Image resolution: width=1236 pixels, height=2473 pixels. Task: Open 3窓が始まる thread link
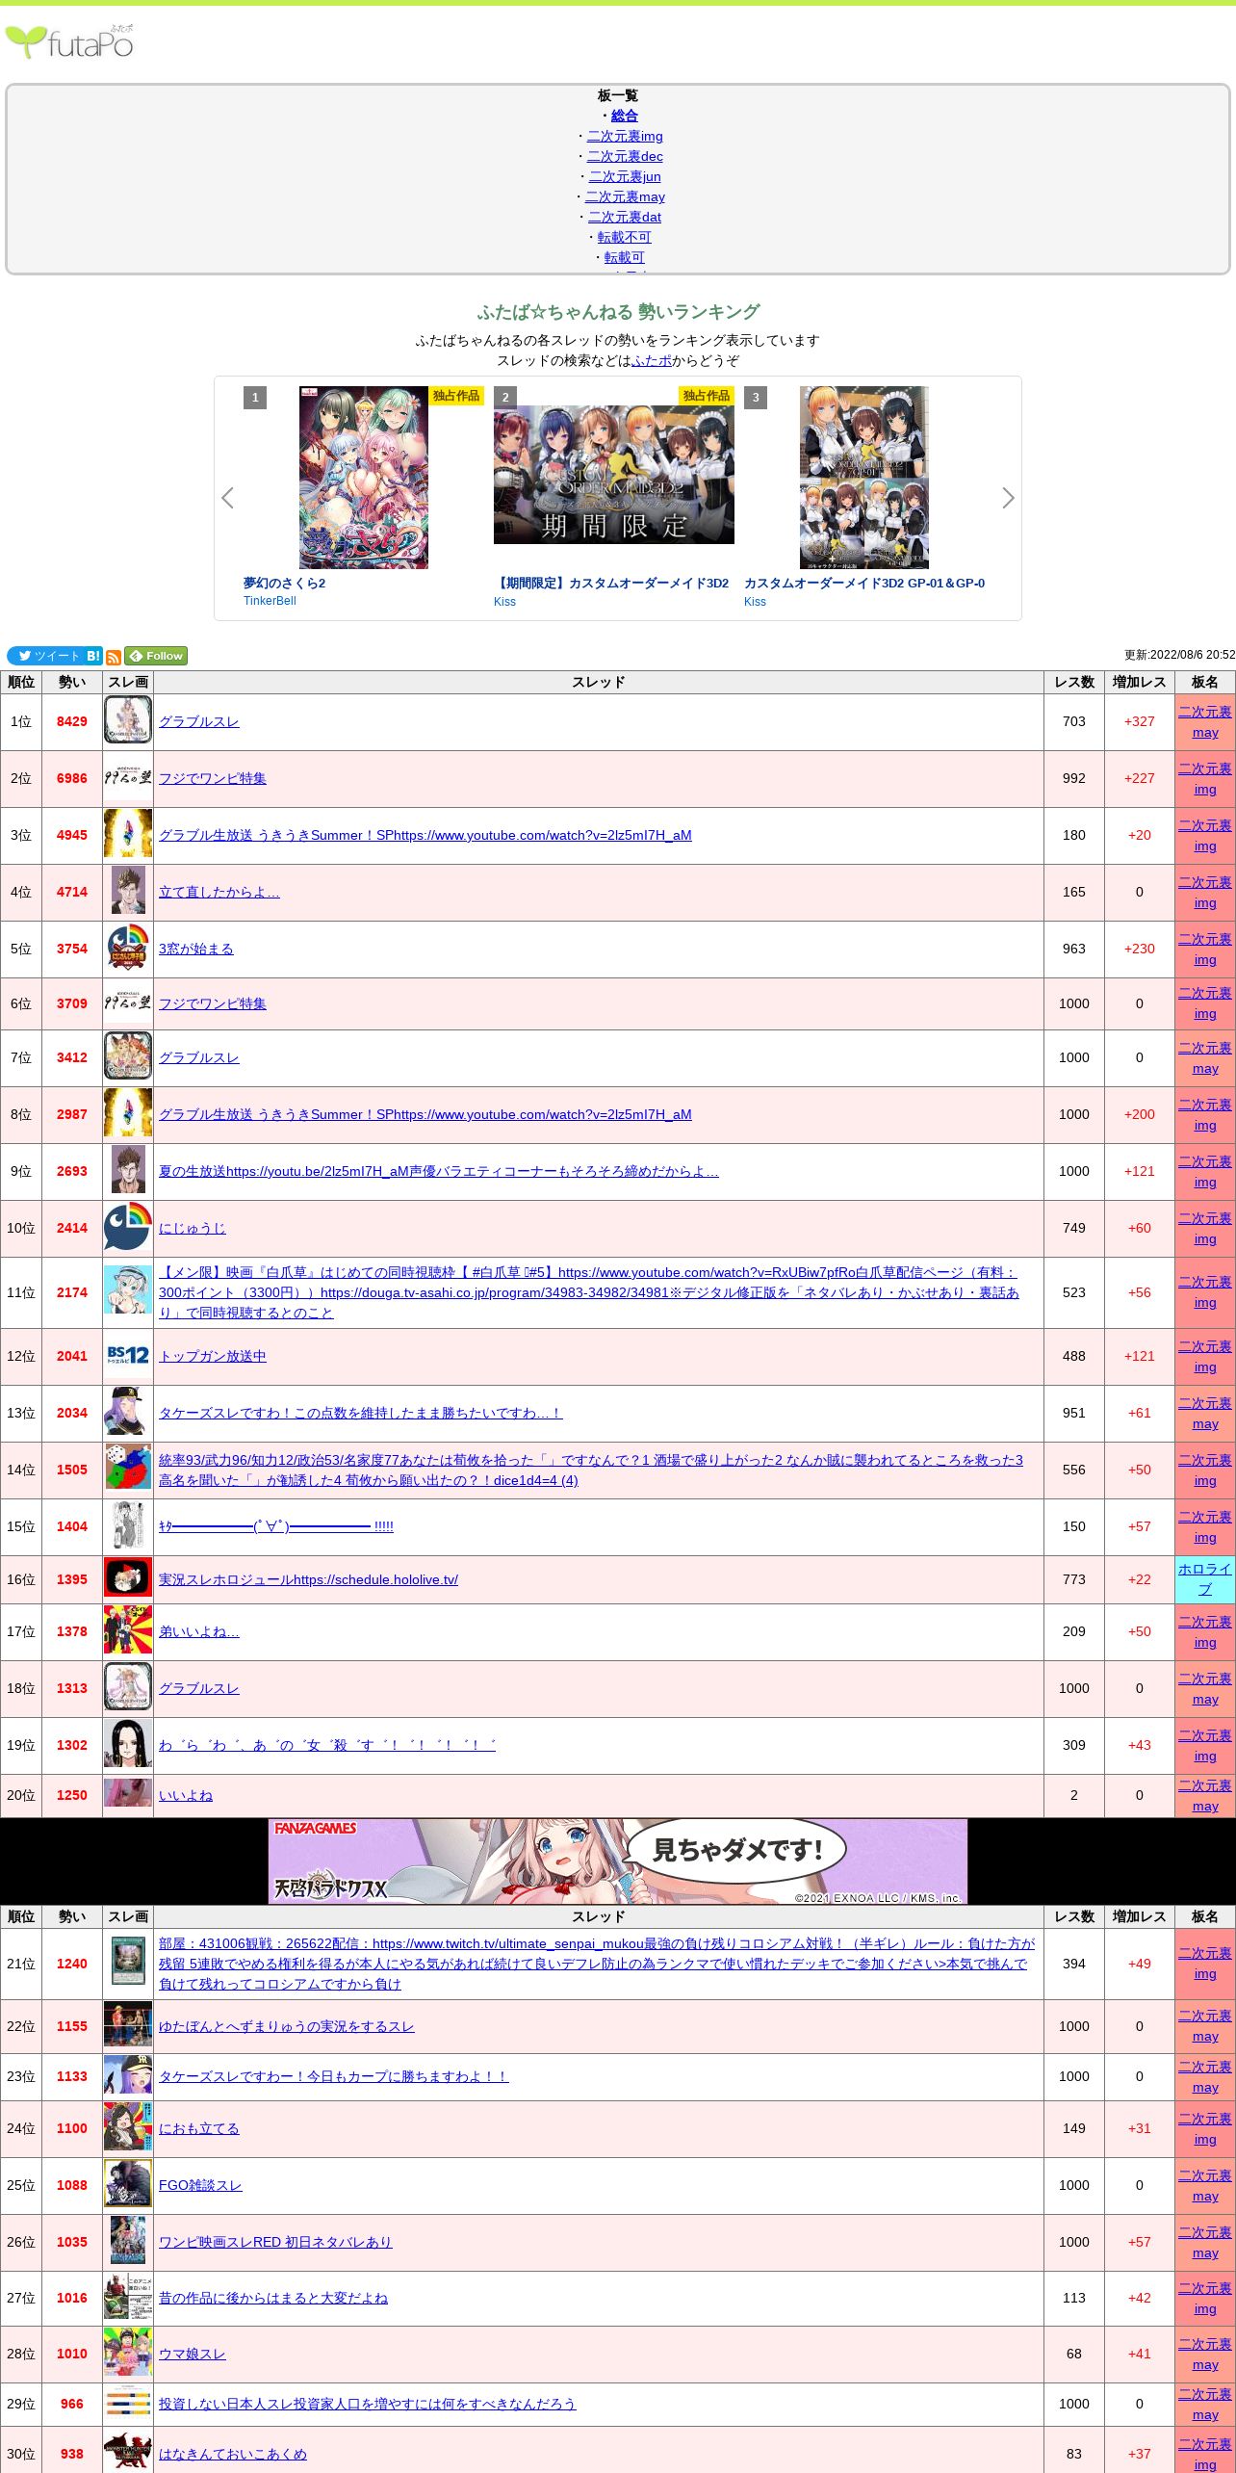pos(195,949)
